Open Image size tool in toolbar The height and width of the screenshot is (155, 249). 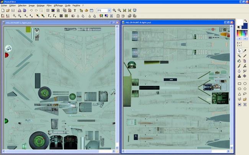(65, 10)
